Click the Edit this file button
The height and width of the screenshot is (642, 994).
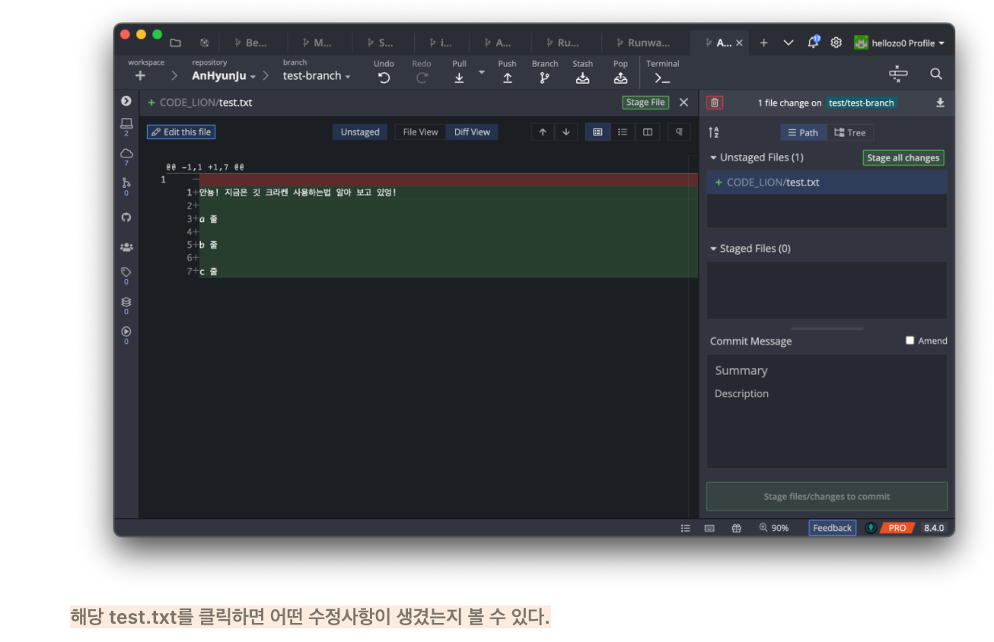coord(181,132)
